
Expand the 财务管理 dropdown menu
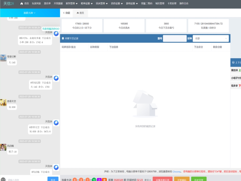[72, 4]
